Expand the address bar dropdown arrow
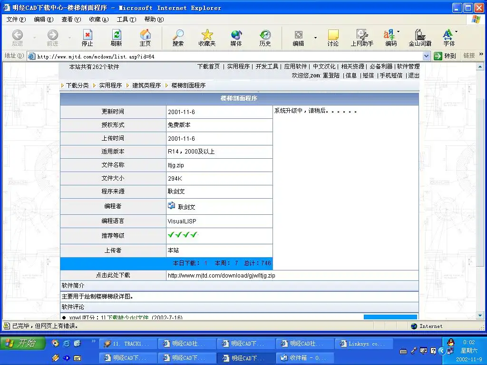487x365 pixels. click(426, 56)
